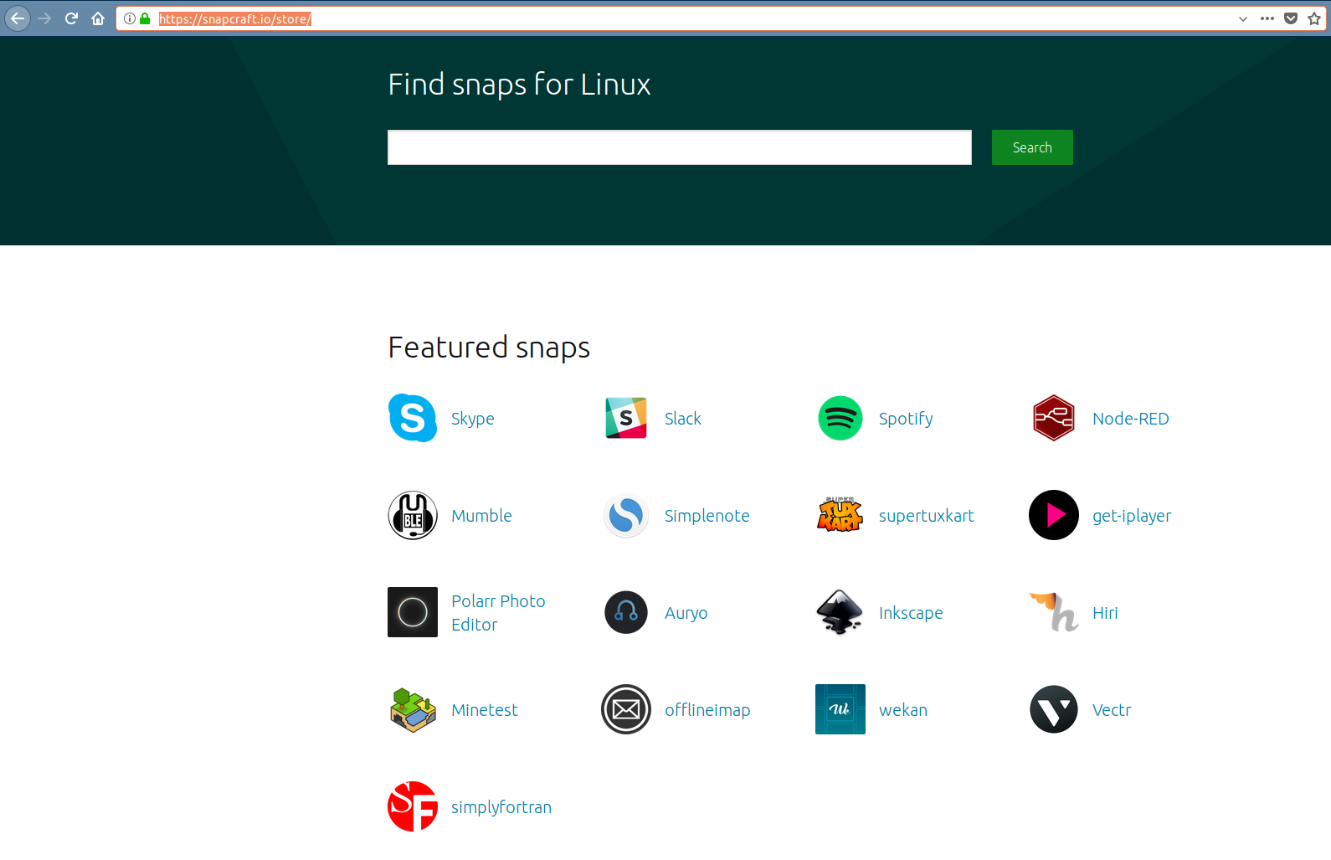The height and width of the screenshot is (860, 1331).
Task: Reload the page with the refresh icon
Action: click(71, 18)
